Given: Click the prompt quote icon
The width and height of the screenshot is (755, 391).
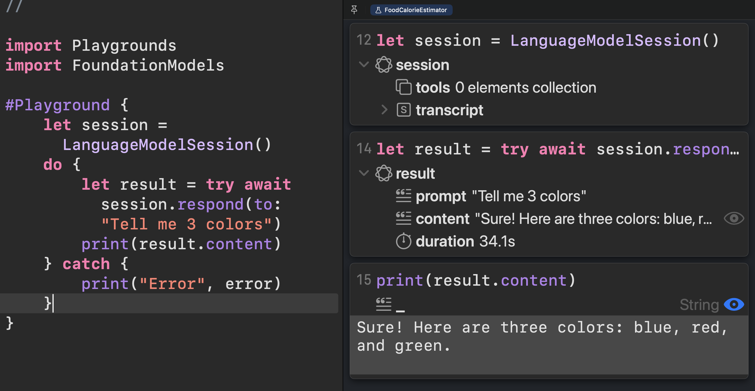Looking at the screenshot, I should (403, 196).
